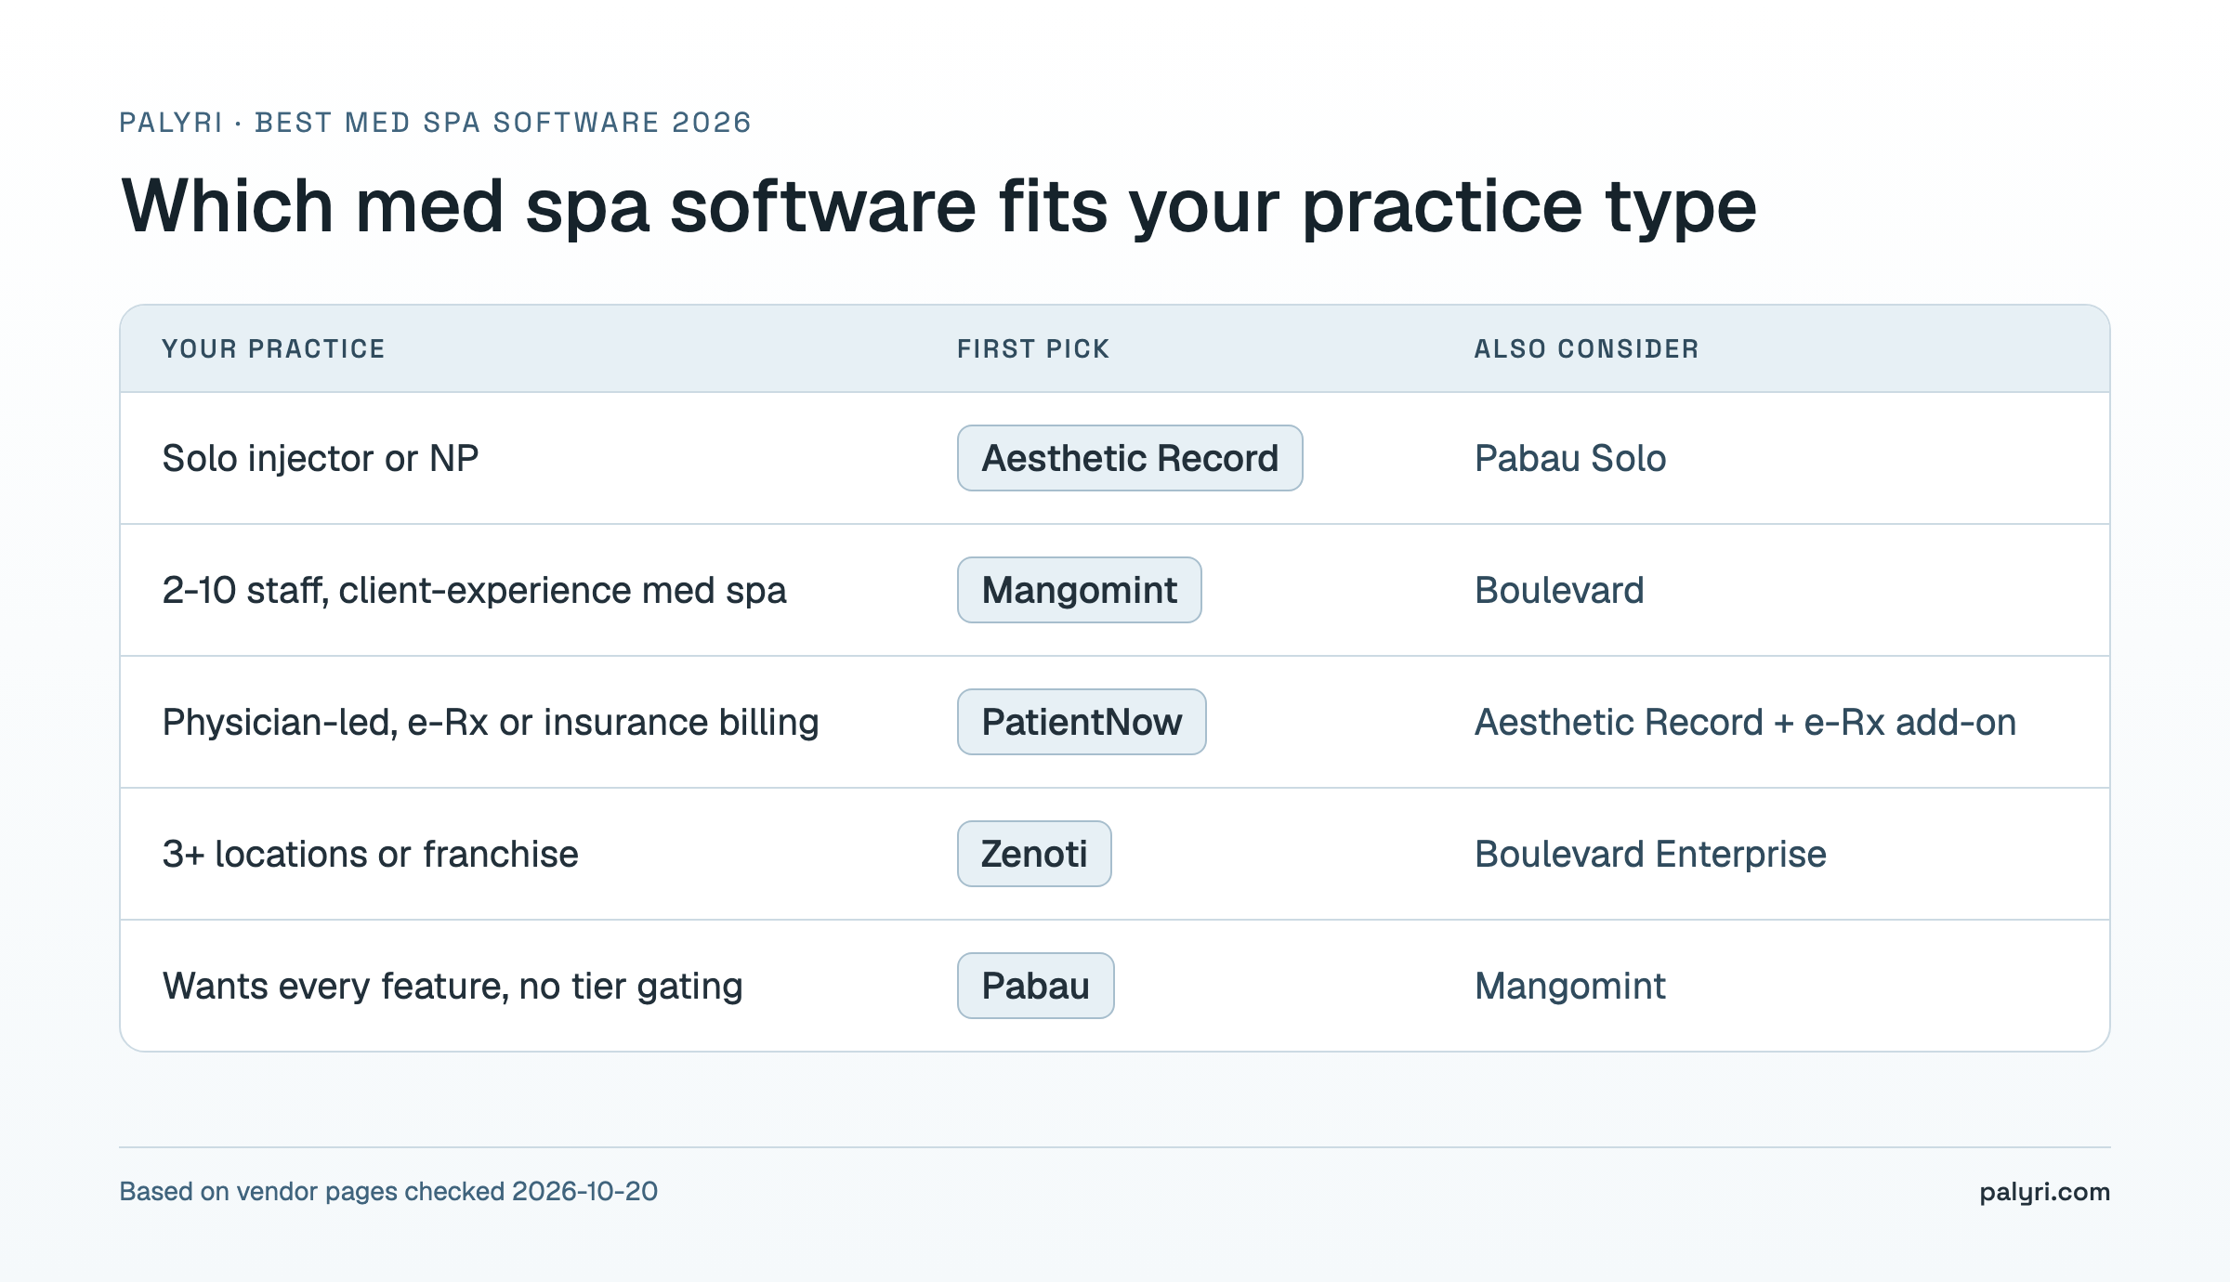Screen dimensions: 2230x1282
Task: Click the Aesthetic Record first pick badge
Action: (1130, 458)
